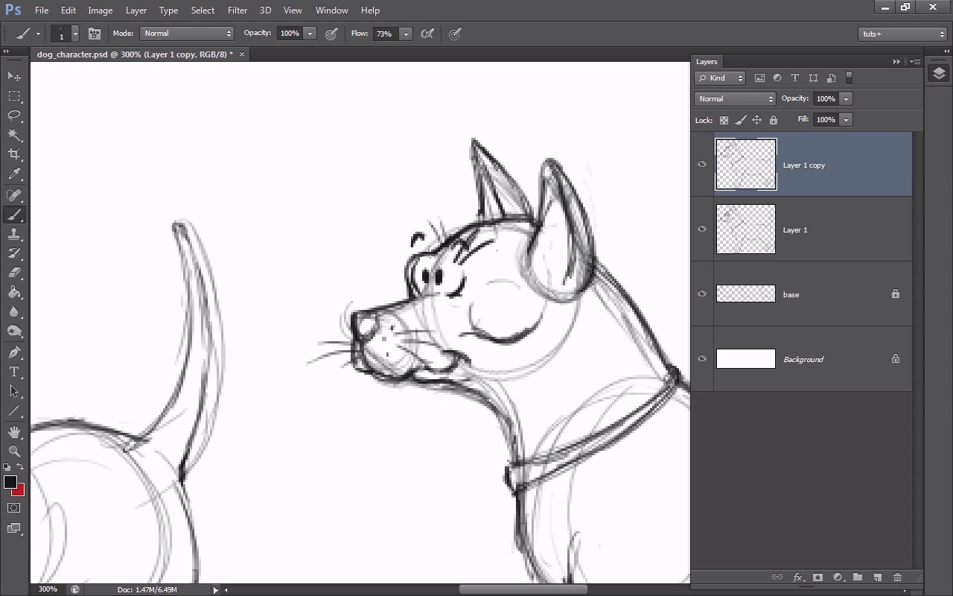Select the Layer 1 layer name
This screenshot has width=953, height=596.
click(795, 230)
